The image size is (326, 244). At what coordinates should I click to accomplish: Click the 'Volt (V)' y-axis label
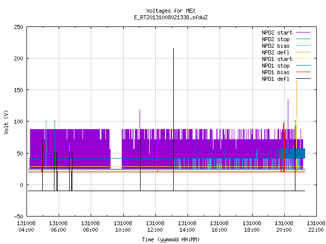pyautogui.click(x=6, y=122)
